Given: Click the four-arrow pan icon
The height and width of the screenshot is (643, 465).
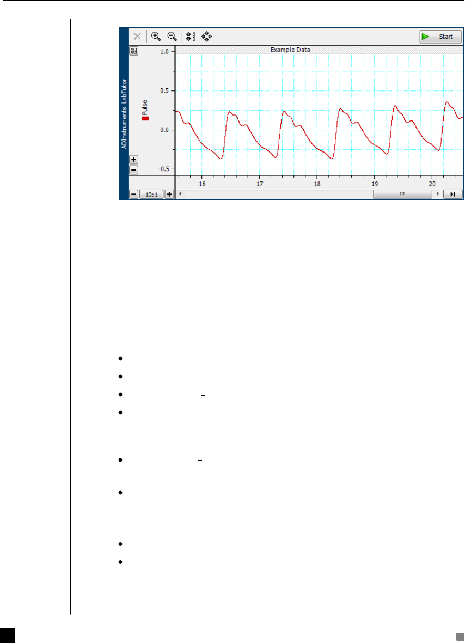Looking at the screenshot, I should coord(206,37).
